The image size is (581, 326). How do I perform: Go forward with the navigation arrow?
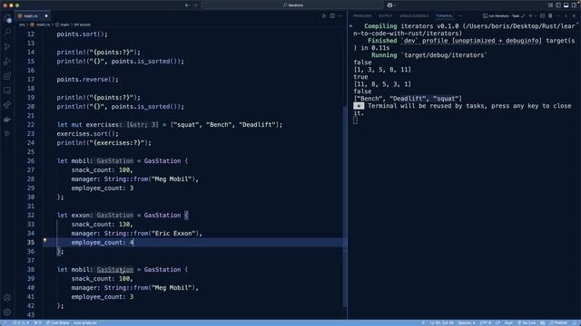click(x=196, y=5)
